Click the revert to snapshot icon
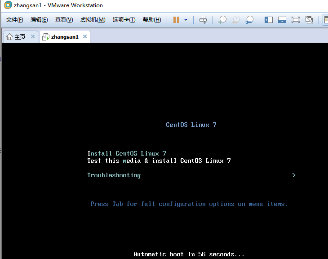The width and height of the screenshot is (328, 259). pyautogui.click(x=236, y=20)
